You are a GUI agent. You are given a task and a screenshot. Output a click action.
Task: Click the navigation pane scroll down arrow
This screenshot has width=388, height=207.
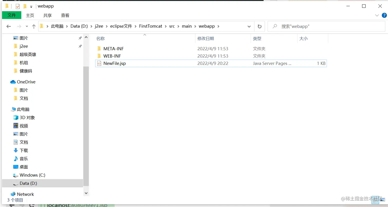86,193
